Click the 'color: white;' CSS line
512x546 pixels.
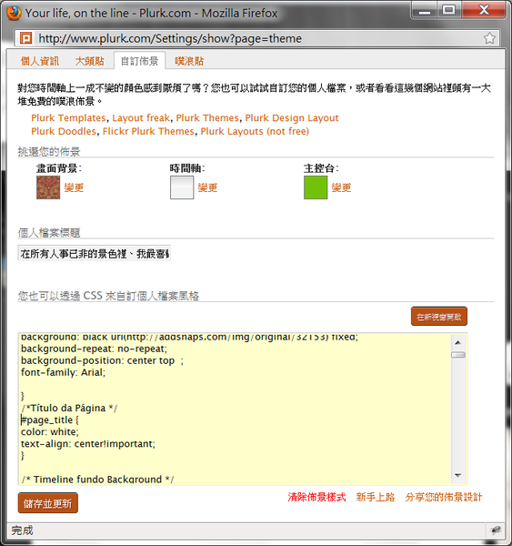click(50, 431)
